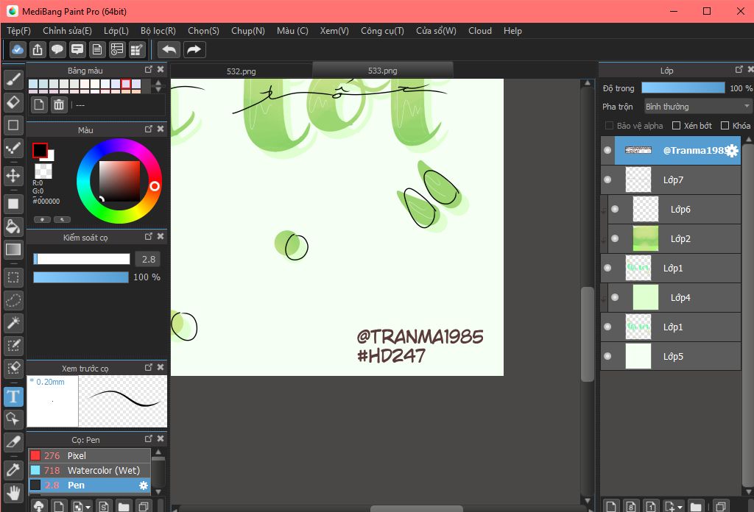Pop out the Lớp layers panel
Viewport: 754px width, 512px height.
(739, 70)
